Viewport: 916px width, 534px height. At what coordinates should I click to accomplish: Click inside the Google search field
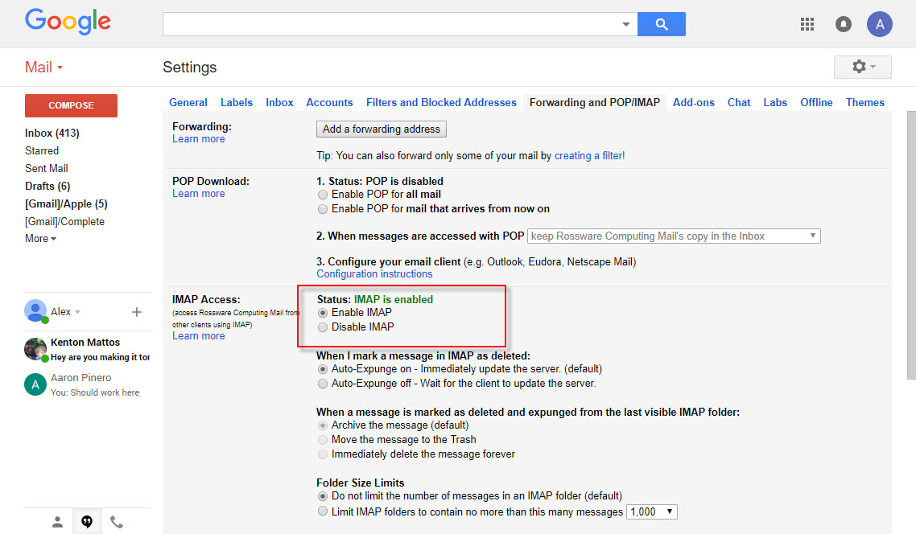[390, 24]
